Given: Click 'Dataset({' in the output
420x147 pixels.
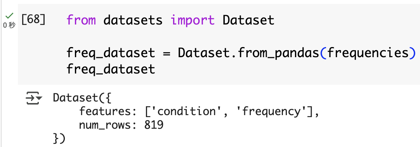Looking at the screenshot, I should coord(82,98).
